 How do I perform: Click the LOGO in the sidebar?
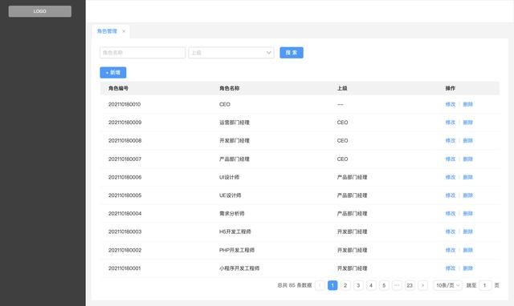coord(40,11)
